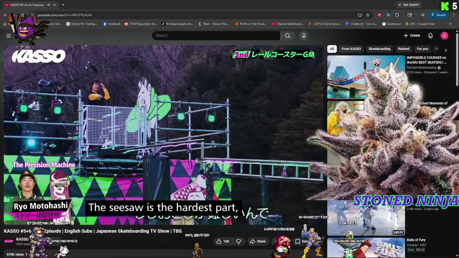Open a new browser tab with plus
This screenshot has width=459, height=258.
63,5
